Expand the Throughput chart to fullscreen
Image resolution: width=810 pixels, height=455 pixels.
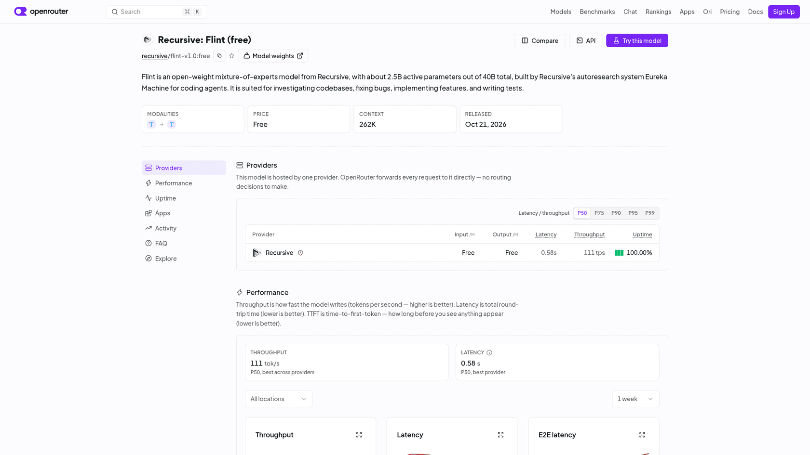click(x=359, y=435)
